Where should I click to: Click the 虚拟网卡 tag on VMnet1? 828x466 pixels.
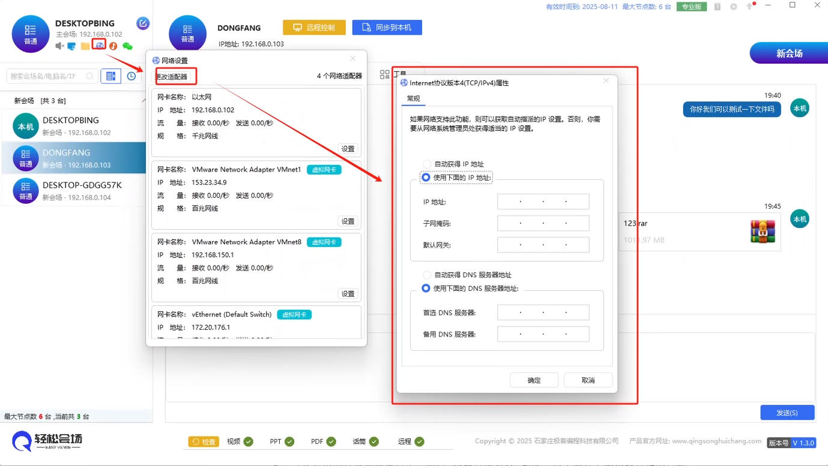pyautogui.click(x=324, y=170)
